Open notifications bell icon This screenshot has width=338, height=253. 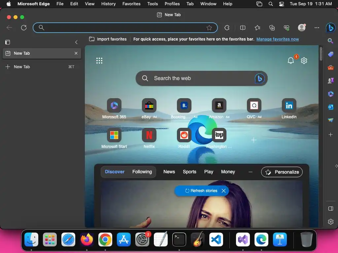pyautogui.click(x=291, y=61)
